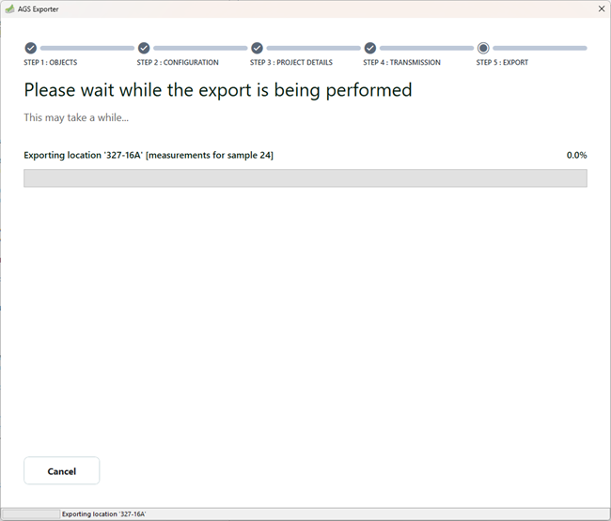Click the AGS Exporter title bar icon

pyautogui.click(x=9, y=8)
